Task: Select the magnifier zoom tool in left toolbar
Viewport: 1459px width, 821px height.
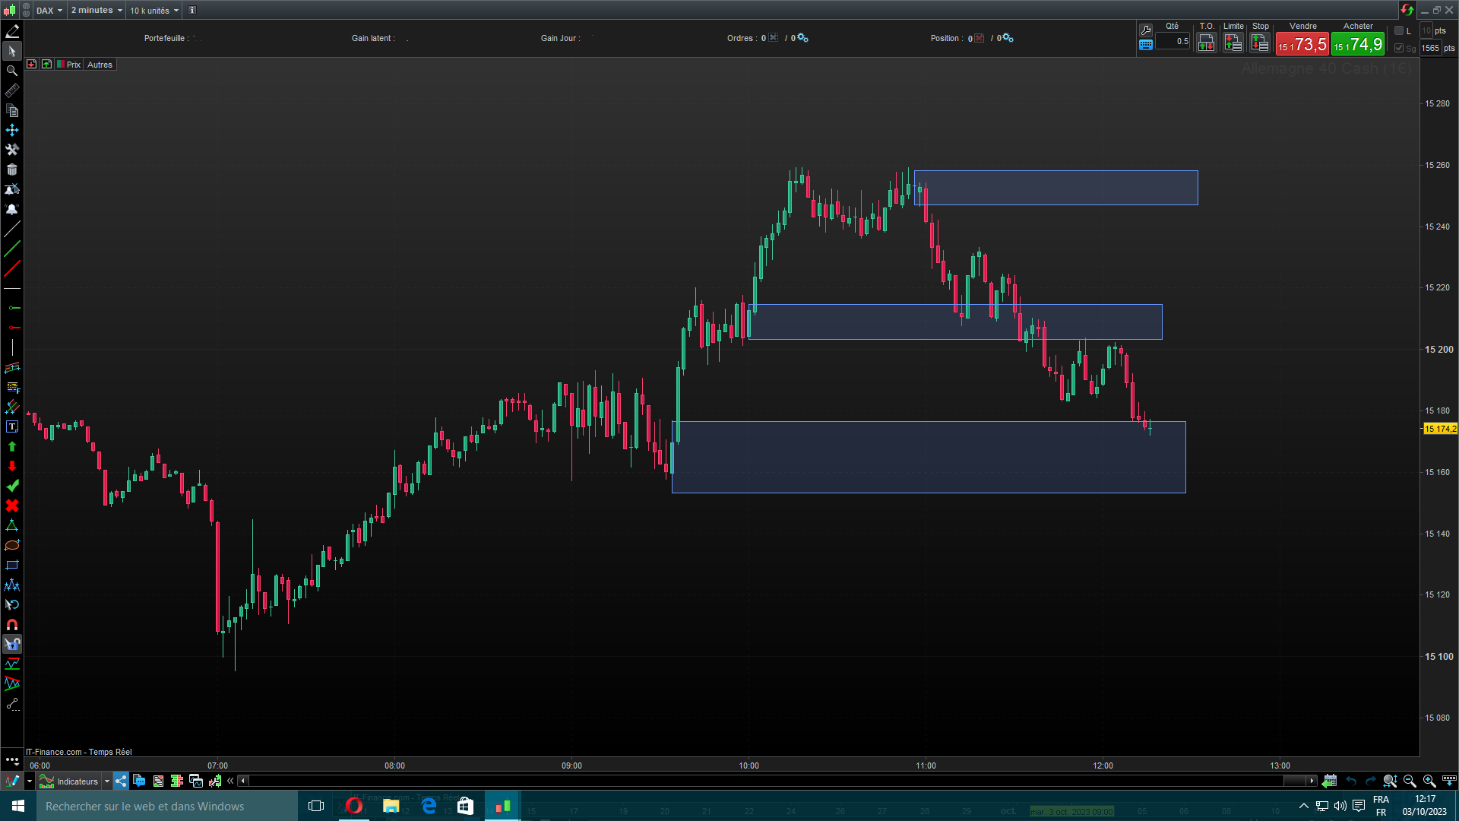Action: point(12,71)
